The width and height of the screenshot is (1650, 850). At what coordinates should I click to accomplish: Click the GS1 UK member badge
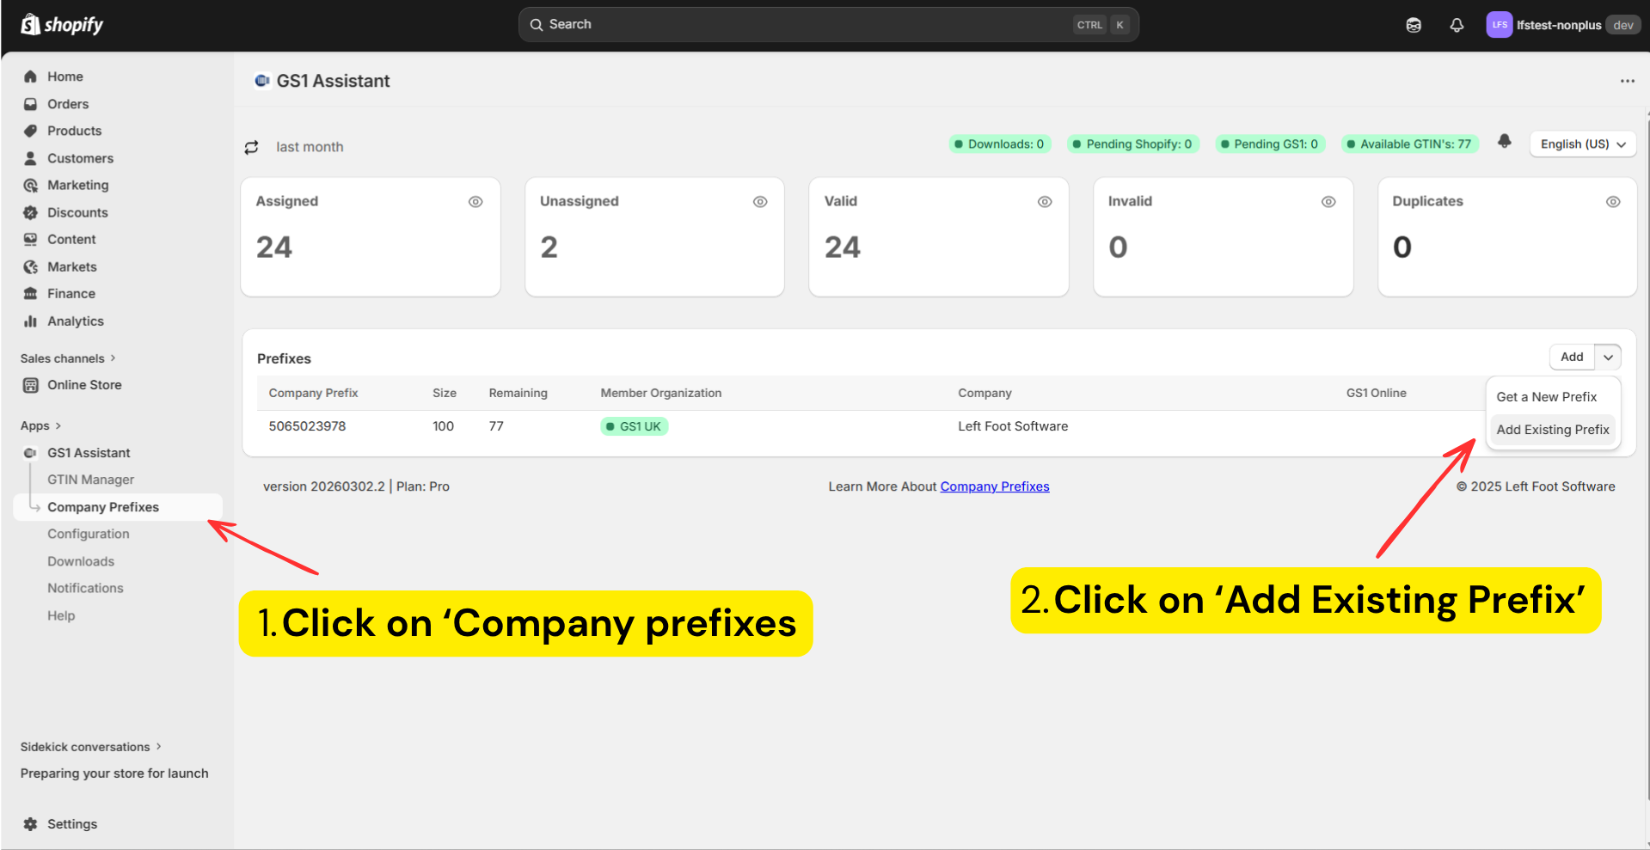pos(634,426)
